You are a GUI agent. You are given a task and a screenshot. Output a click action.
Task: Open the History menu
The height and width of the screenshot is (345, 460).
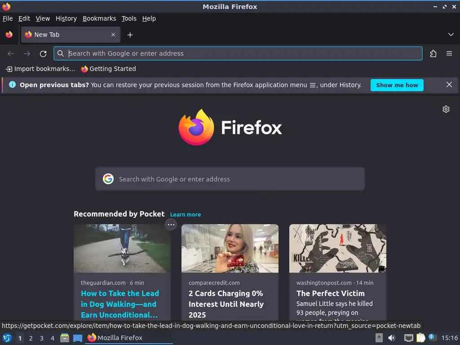click(x=66, y=18)
